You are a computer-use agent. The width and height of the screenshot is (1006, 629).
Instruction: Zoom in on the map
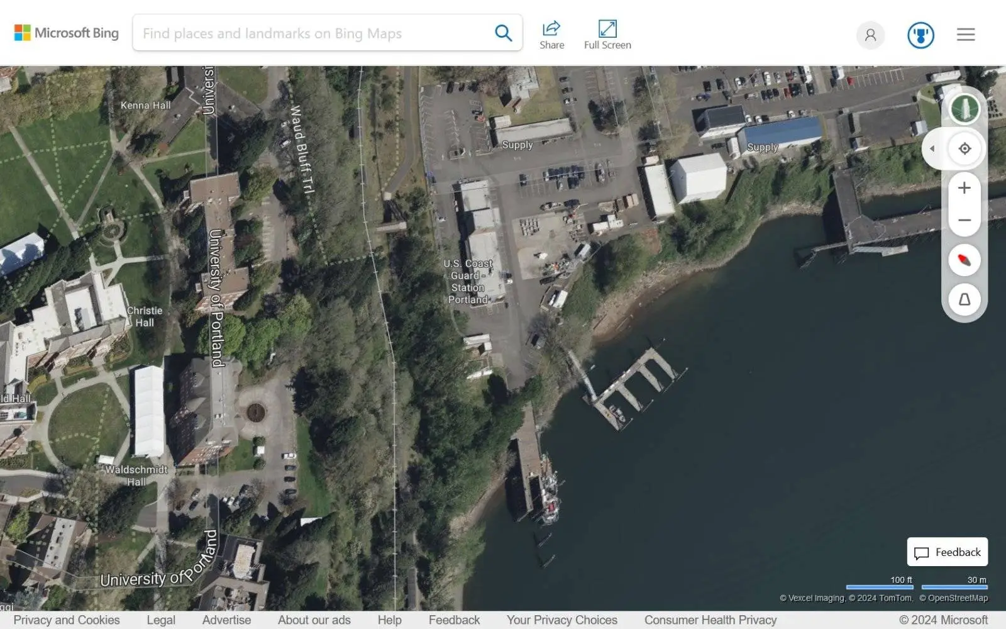(x=965, y=187)
